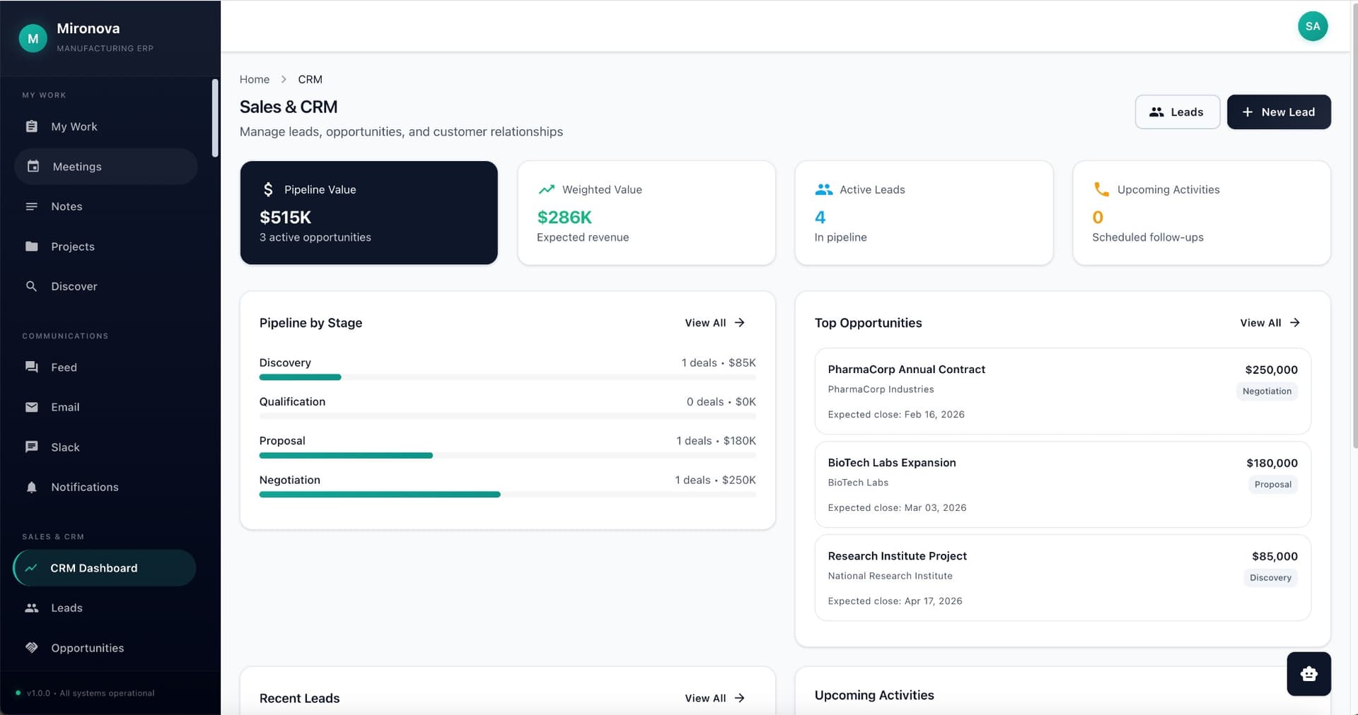Click the Feed chat icon
Viewport: 1358px width, 715px height.
pyautogui.click(x=33, y=367)
